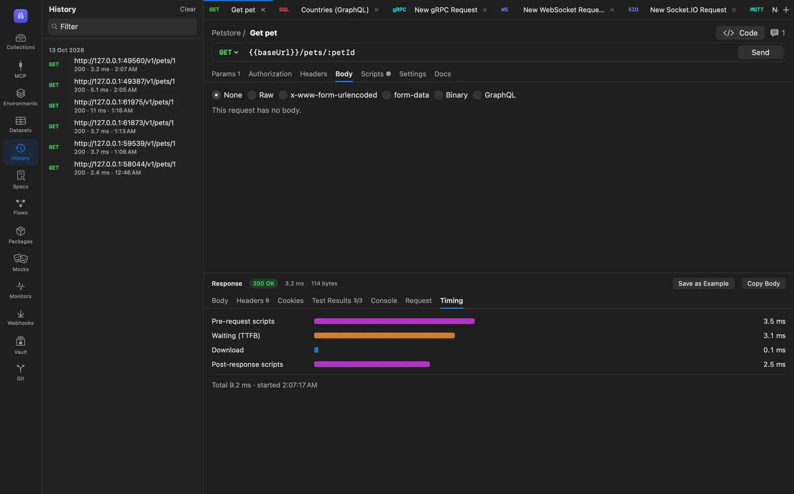This screenshot has width=794, height=494.
Task: Open the Flows section
Action: click(x=21, y=207)
